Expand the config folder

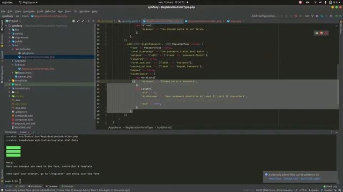[10, 34]
